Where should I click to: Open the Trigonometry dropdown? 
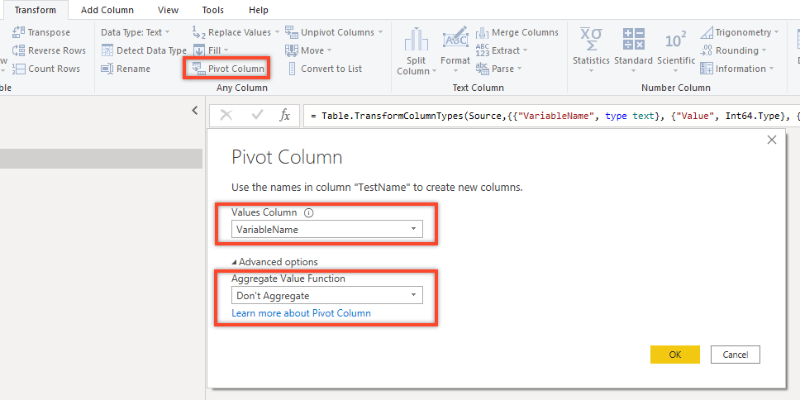click(x=740, y=32)
